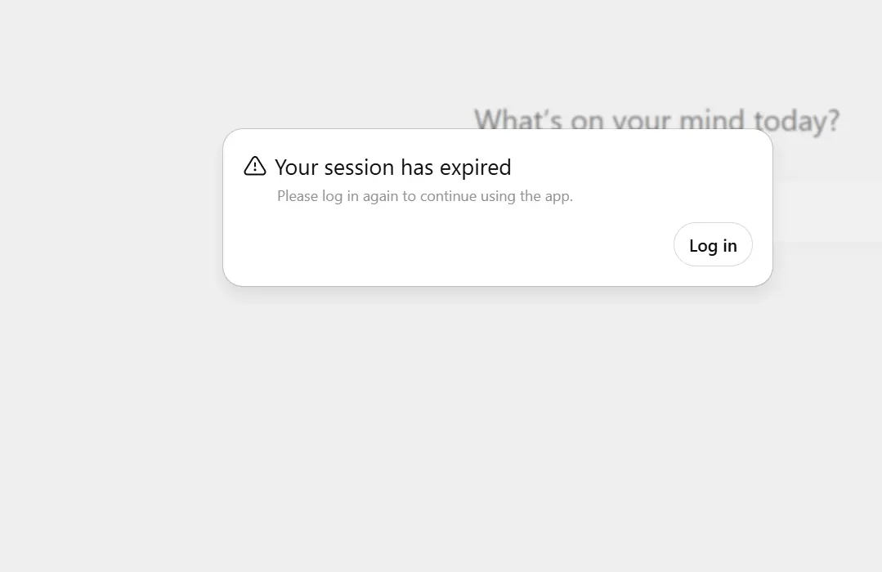This screenshot has width=882, height=572.
Task: Click the word 'Your' next to the warning icon
Action: 297,167
